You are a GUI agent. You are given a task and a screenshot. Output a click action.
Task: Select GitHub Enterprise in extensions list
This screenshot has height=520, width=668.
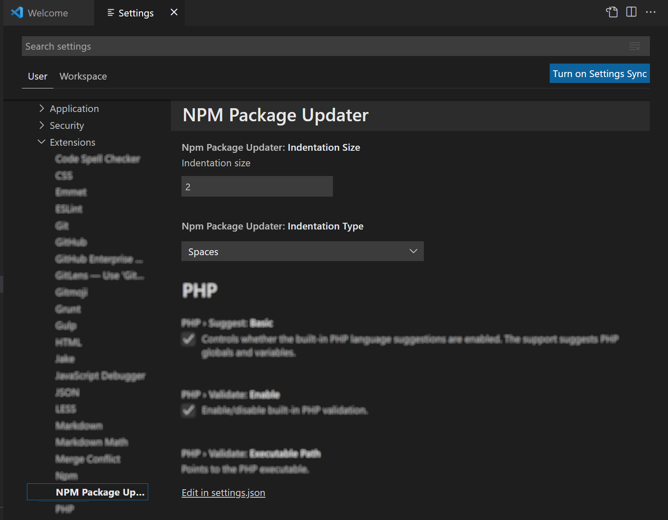(x=99, y=259)
